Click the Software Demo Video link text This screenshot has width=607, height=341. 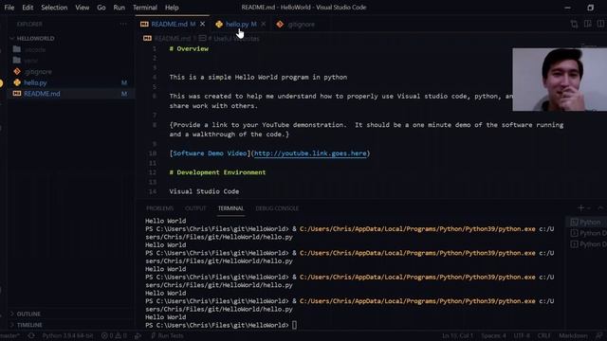click(x=210, y=153)
